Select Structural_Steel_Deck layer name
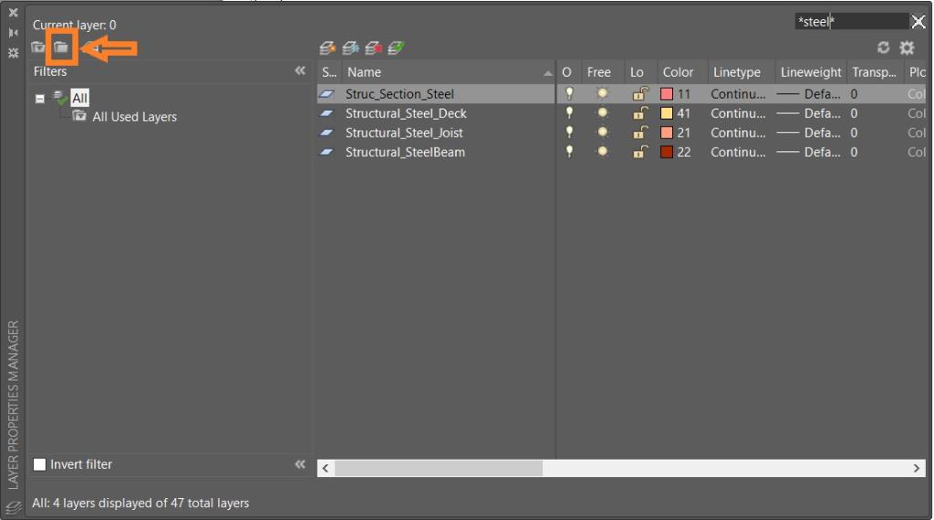This screenshot has width=934, height=520. point(406,113)
